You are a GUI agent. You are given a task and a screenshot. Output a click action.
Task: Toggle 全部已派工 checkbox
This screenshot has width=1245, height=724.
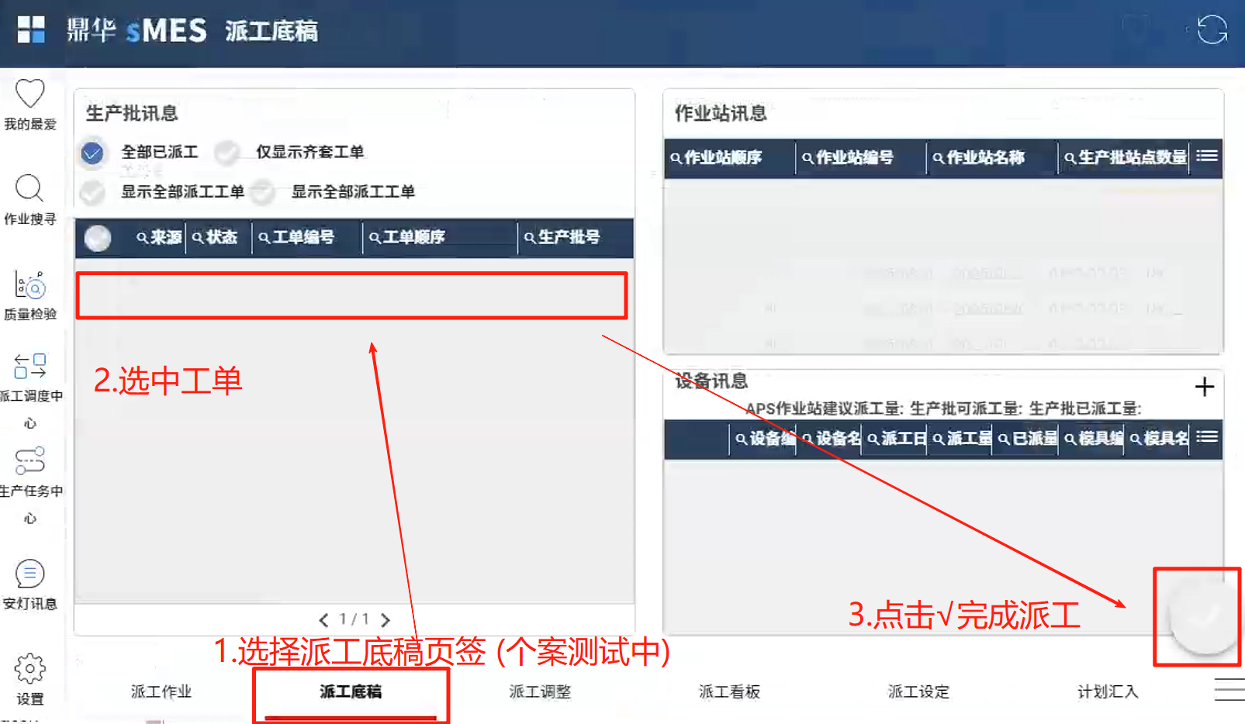(x=92, y=153)
